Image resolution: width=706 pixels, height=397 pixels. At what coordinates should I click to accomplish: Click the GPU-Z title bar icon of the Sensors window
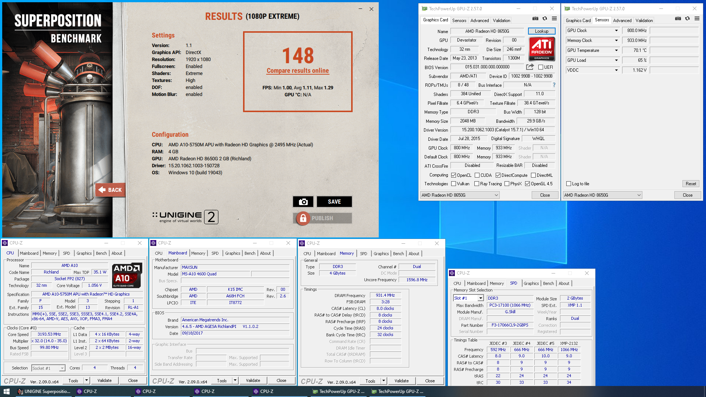coord(567,9)
